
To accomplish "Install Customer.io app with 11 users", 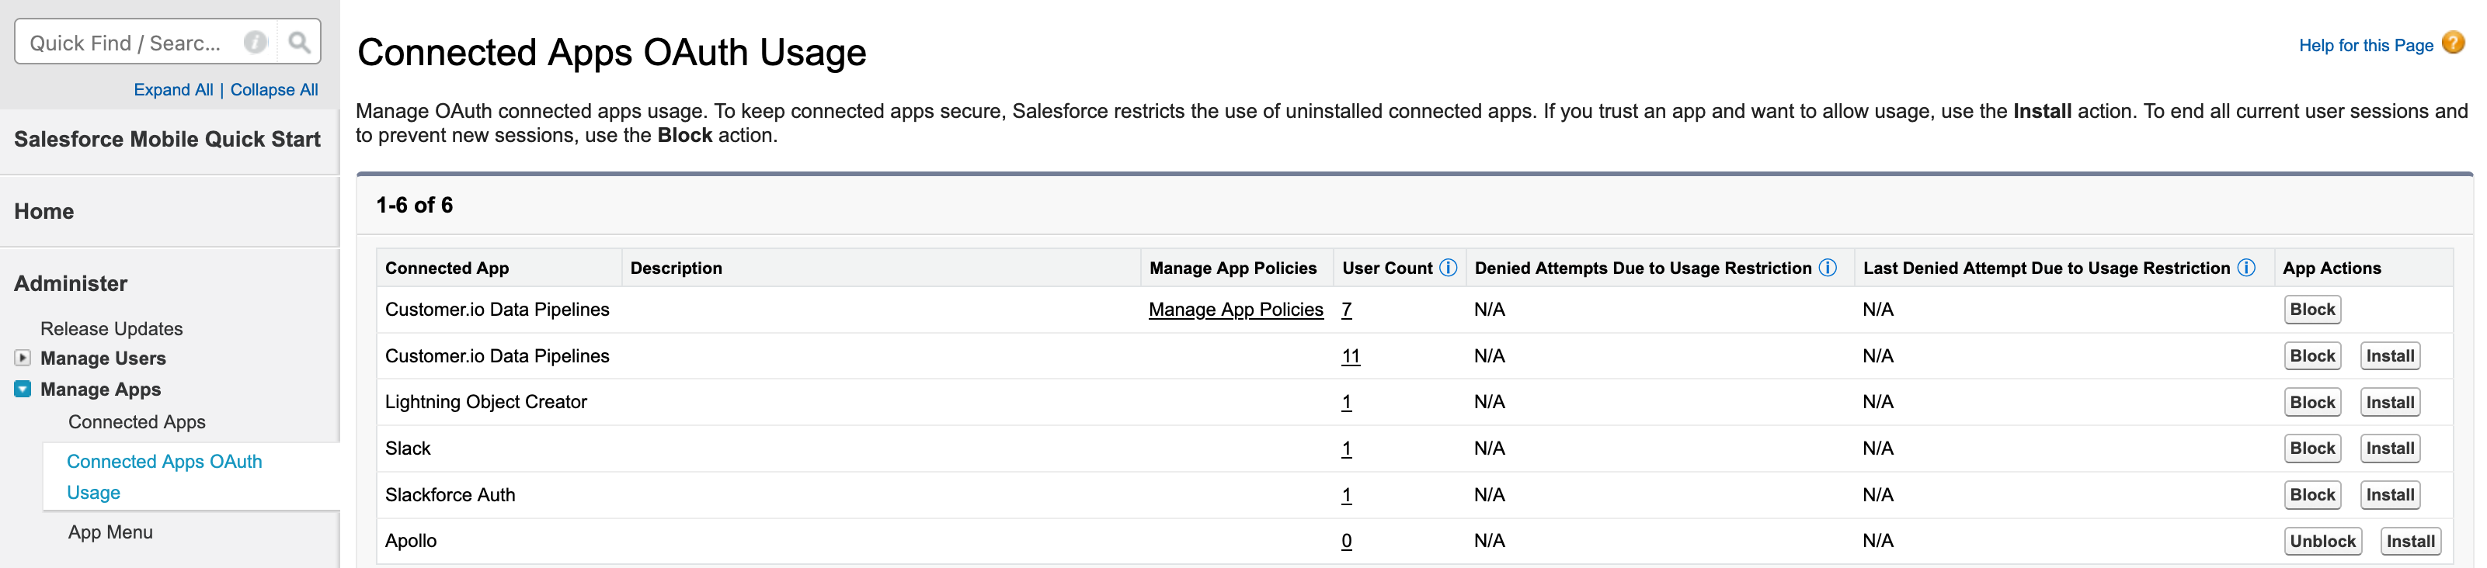I will pyautogui.click(x=2389, y=356).
